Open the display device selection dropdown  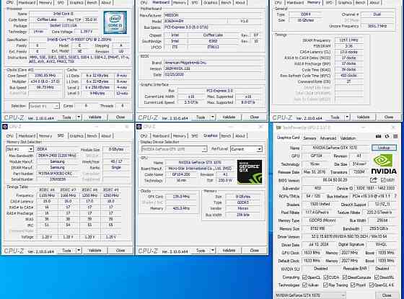[174, 149]
